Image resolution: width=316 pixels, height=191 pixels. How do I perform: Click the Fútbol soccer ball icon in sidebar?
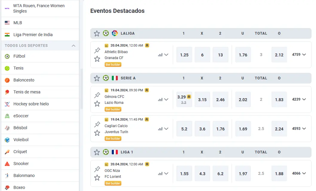point(7,56)
